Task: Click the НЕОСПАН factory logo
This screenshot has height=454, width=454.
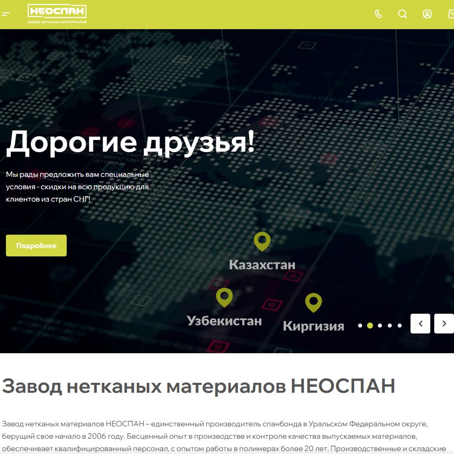Action: [x=57, y=13]
